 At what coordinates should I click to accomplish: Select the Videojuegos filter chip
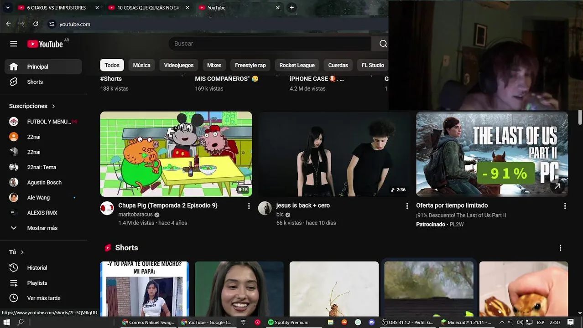click(x=179, y=65)
